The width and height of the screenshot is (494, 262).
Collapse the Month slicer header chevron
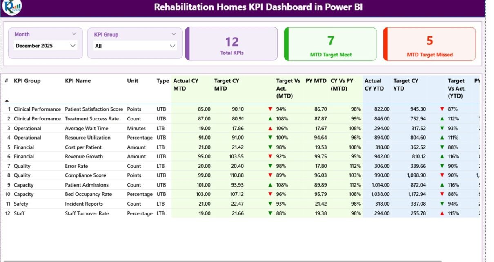74,34
